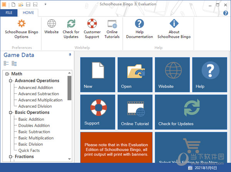Select Advanced Division in tree
The image size is (231, 172).
click(35, 106)
